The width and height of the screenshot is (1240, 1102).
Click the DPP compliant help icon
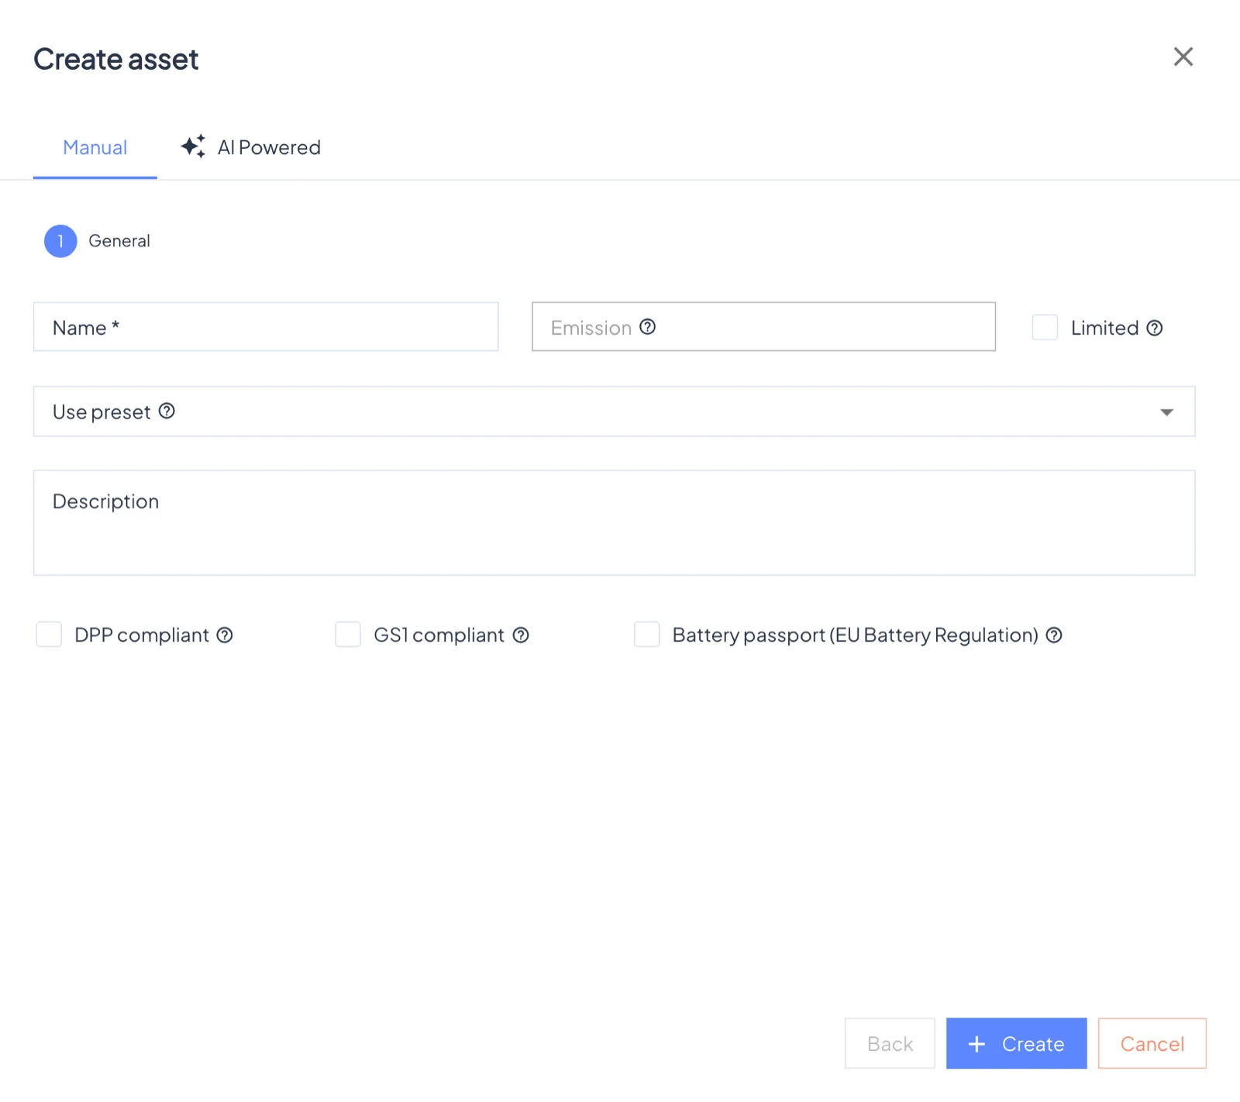(x=225, y=635)
